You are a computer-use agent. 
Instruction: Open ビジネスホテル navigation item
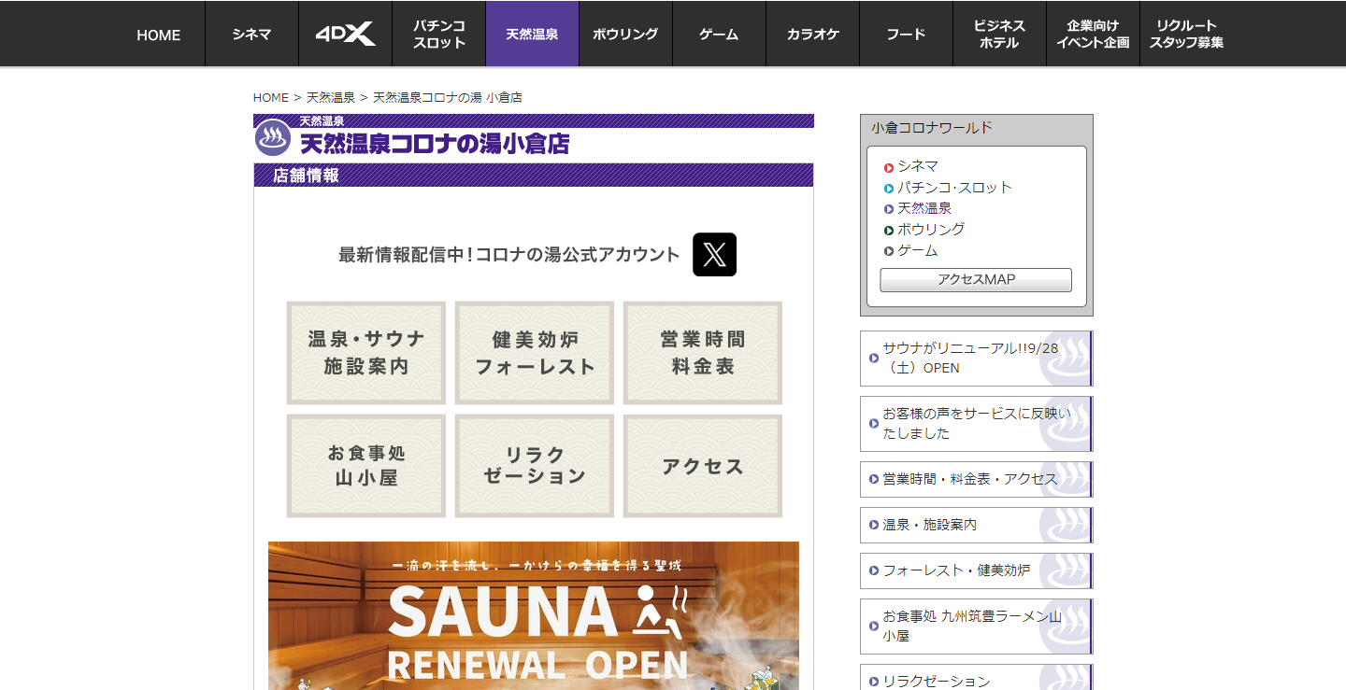[1000, 35]
